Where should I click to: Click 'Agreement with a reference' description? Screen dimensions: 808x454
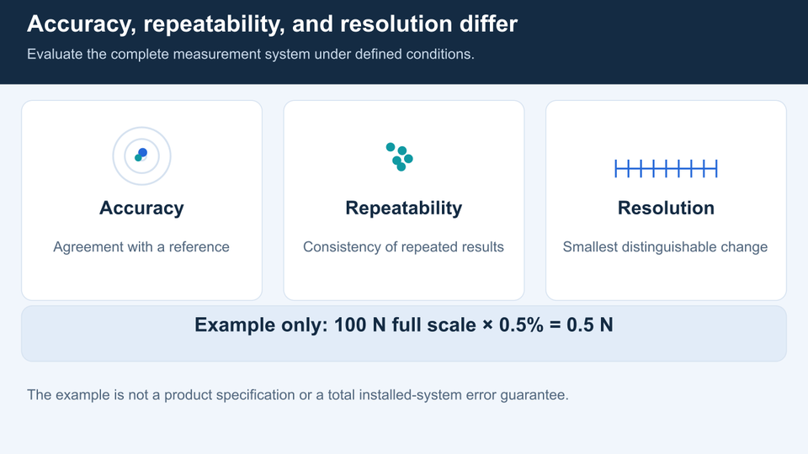coord(141,246)
